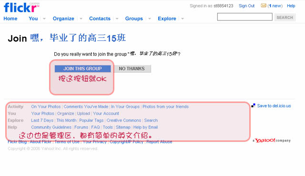Open the mail envelope icon
The height and width of the screenshot is (176, 305).
264,5
